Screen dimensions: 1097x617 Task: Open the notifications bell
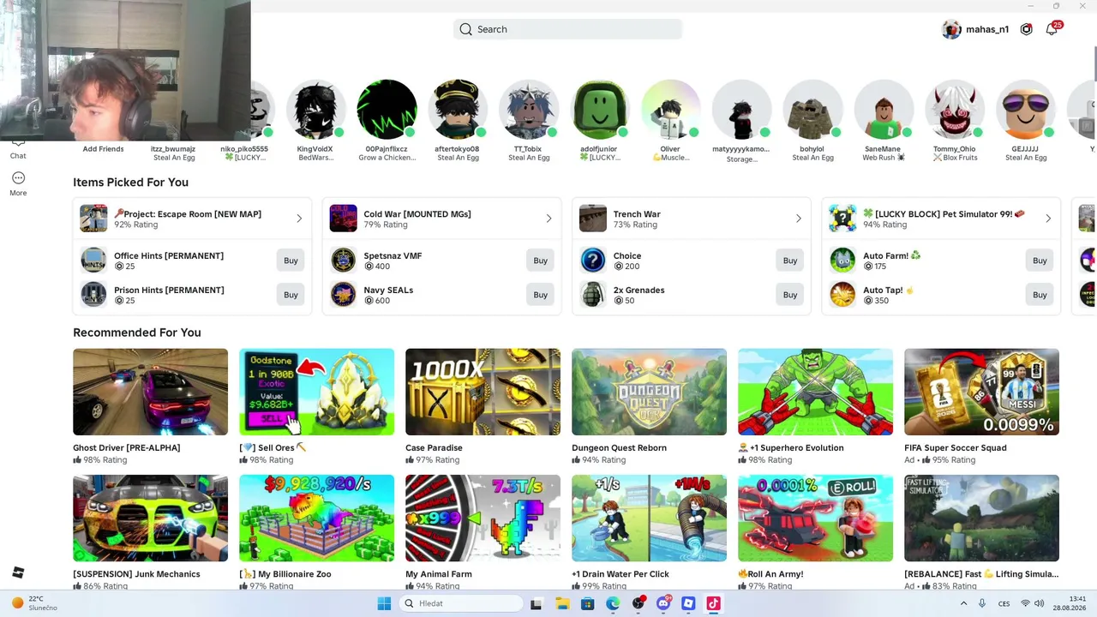pos(1052,29)
